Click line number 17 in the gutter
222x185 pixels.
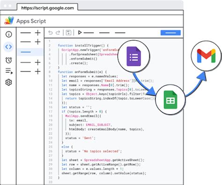pyautogui.click(x=50, y=112)
